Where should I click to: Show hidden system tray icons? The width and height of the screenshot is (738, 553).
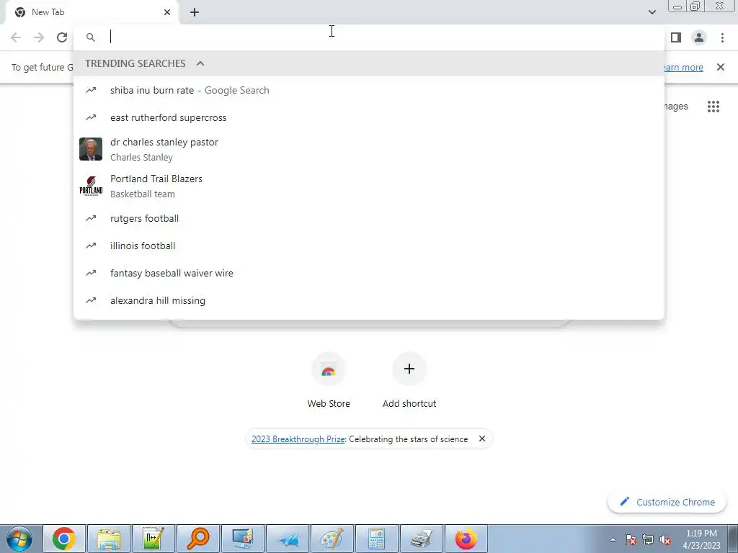613,539
